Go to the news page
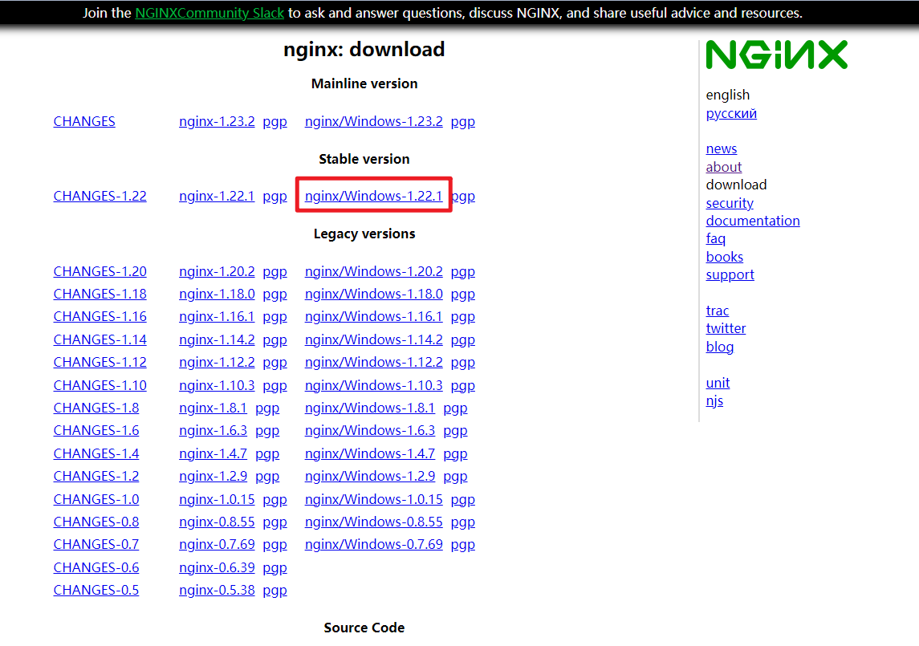The width and height of the screenshot is (919, 646). click(721, 148)
